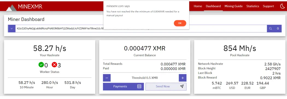
Task: Click the 58.27 h/s Your Hashrate value
Action: (x=49, y=48)
